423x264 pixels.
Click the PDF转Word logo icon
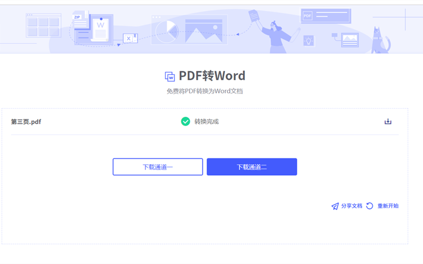170,77
